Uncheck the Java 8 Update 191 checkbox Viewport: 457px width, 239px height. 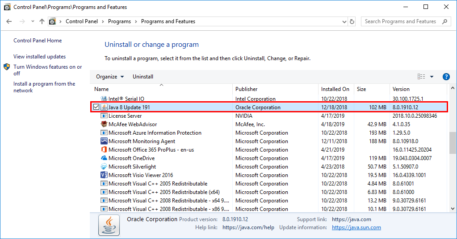pyautogui.click(x=96, y=107)
